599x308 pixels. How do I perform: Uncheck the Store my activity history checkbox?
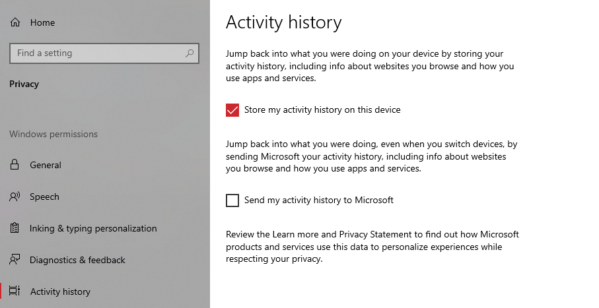[x=232, y=110]
